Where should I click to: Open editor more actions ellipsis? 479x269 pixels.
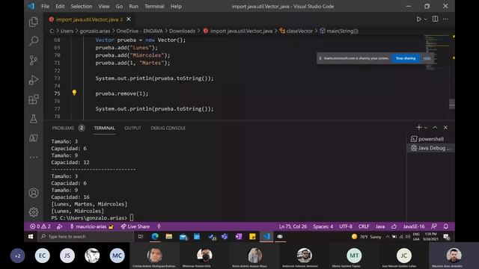(446, 19)
